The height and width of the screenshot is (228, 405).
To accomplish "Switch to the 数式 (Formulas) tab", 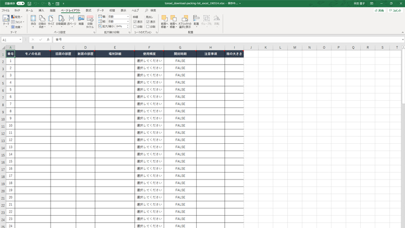I will (88, 10).
